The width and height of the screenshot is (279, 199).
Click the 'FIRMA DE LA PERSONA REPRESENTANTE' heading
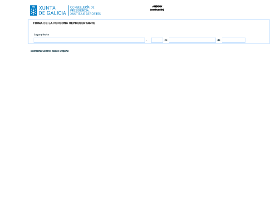(64, 23)
